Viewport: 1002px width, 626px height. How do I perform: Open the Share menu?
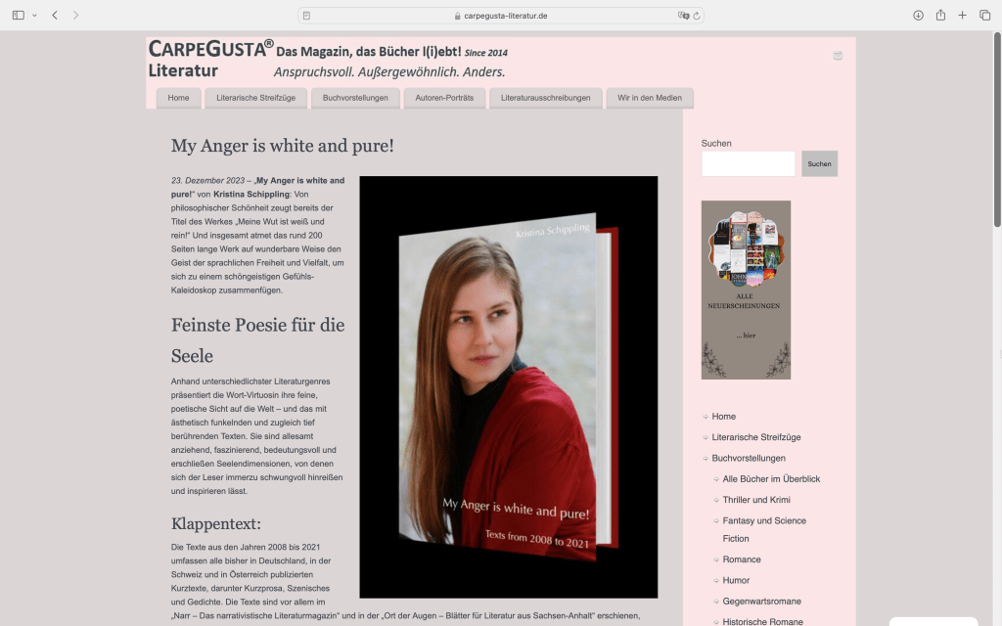tap(940, 16)
